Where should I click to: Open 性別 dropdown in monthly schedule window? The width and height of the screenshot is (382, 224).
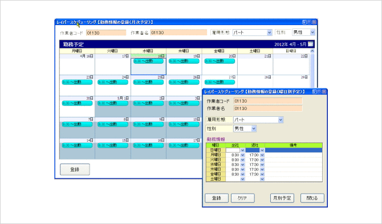click(x=312, y=32)
